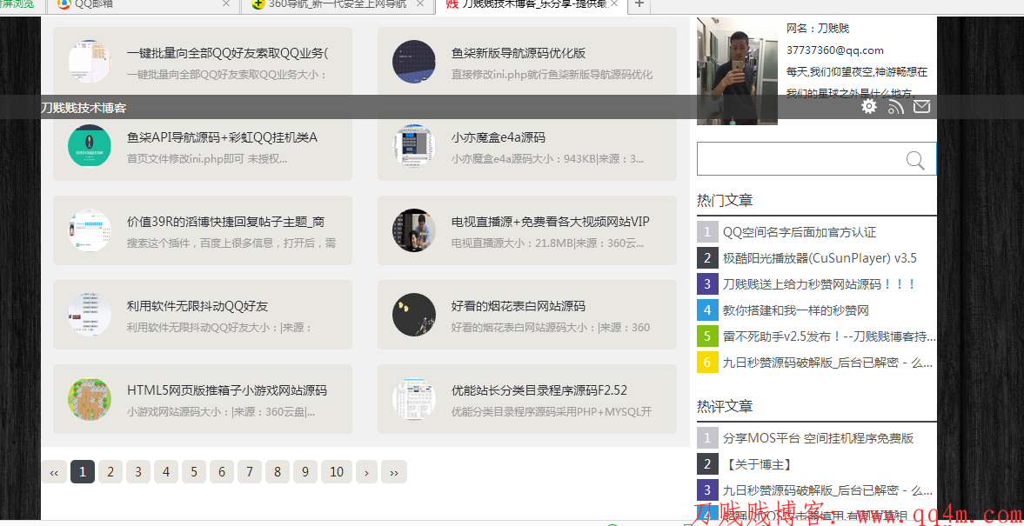1024x526 pixels.
Task: Open the settings gear icon in header bar
Action: 868,106
